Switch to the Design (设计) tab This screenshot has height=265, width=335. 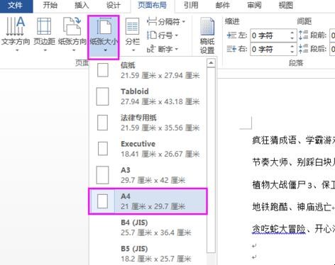coord(114,6)
